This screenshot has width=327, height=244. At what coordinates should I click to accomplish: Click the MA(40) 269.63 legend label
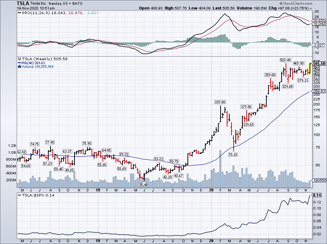click(33, 63)
